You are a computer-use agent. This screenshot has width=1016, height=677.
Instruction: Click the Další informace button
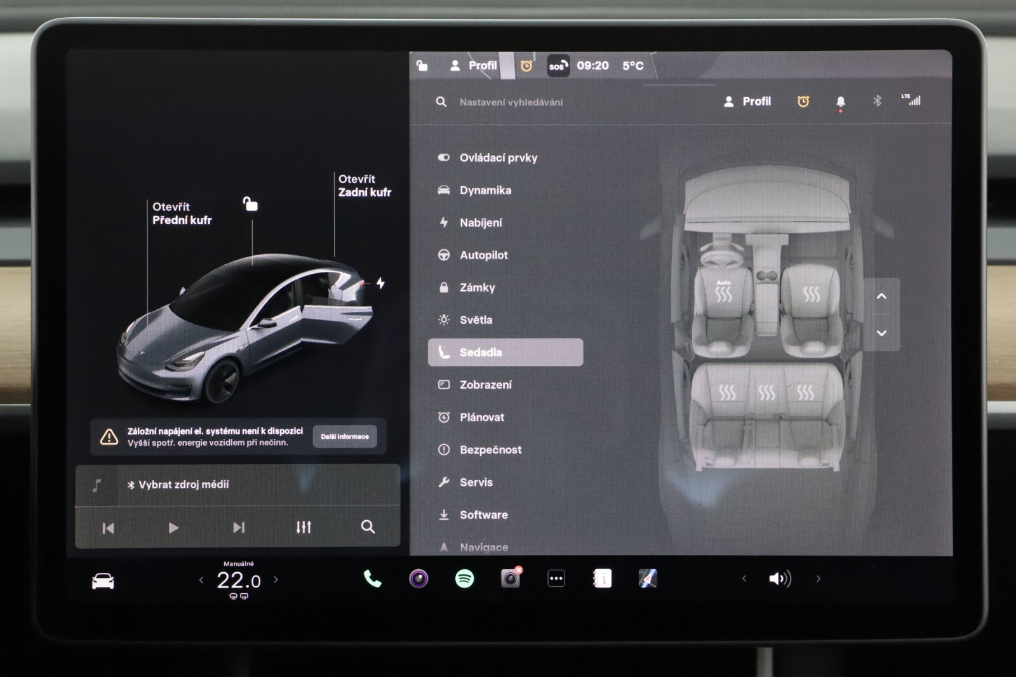[x=344, y=437]
